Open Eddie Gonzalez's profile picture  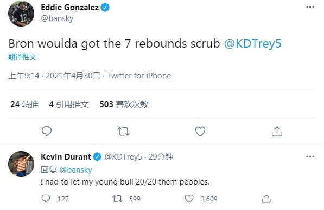point(21,14)
